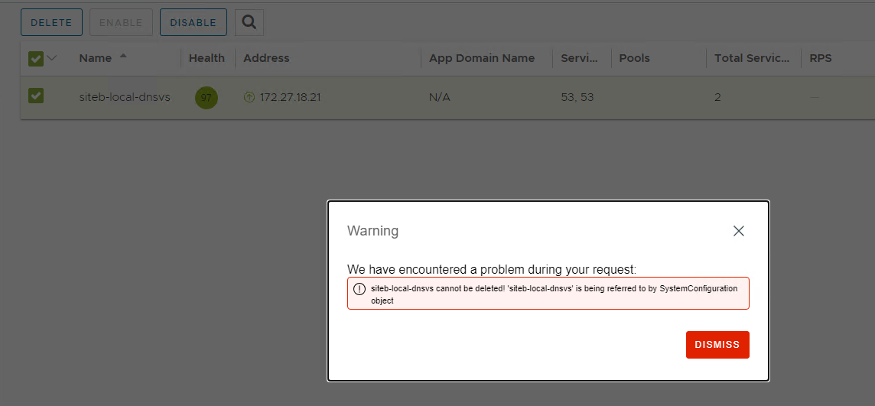Expand the selection dropdown chevron in header

click(52, 58)
